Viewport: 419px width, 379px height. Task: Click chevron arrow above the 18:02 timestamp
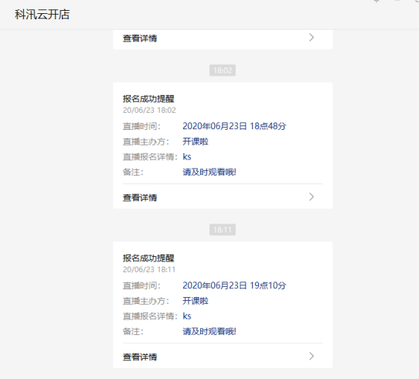[312, 37]
